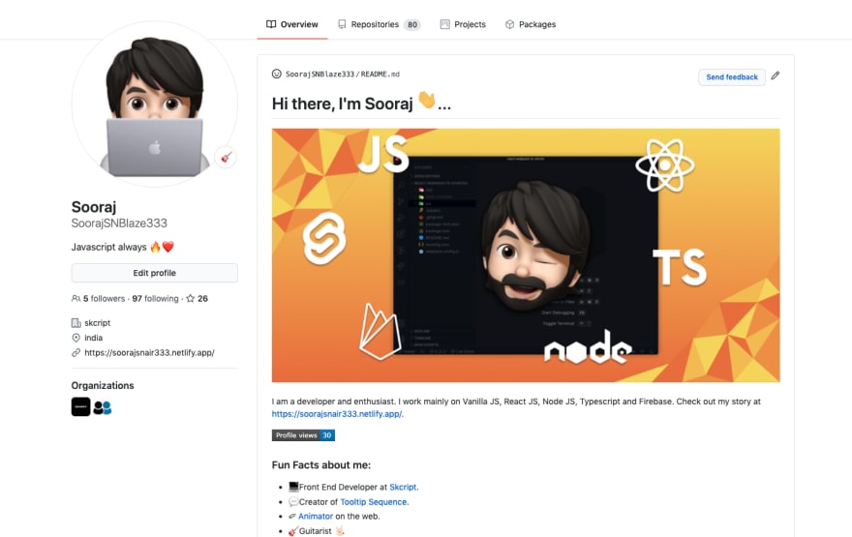
Task: Click the link icon beside website URL
Action: click(76, 353)
